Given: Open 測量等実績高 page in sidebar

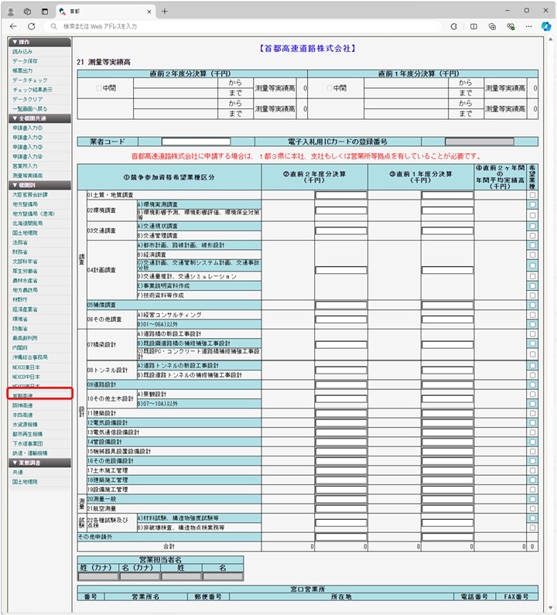Looking at the screenshot, I should pos(27,176).
